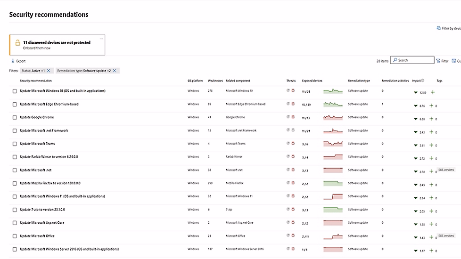Image resolution: width=461 pixels, height=259 pixels.
Task: Click exposure trend chart for Update Microsoft Windows 11
Action: [333, 196]
